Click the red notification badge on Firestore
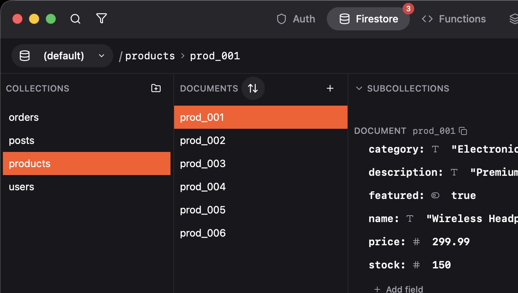The height and width of the screenshot is (293, 518). tap(408, 9)
